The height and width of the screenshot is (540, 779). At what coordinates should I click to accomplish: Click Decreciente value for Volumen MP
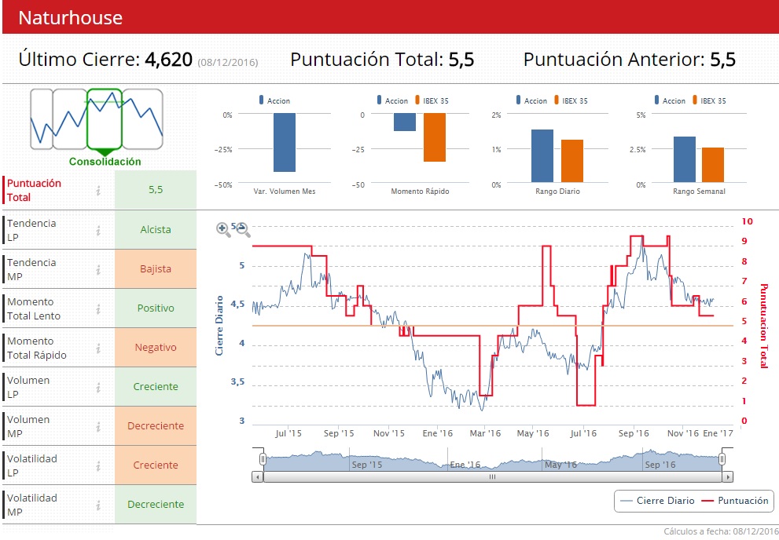click(156, 426)
